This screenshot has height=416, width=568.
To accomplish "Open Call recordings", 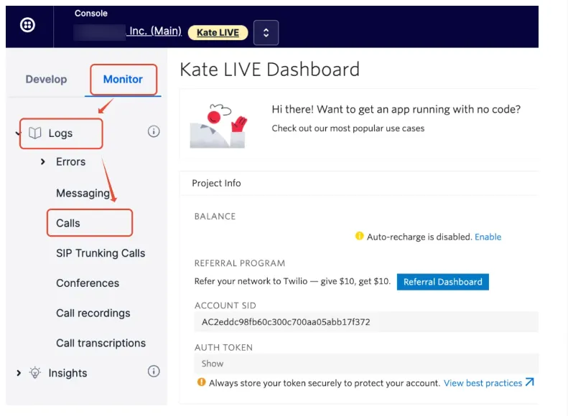I will pyautogui.click(x=93, y=313).
